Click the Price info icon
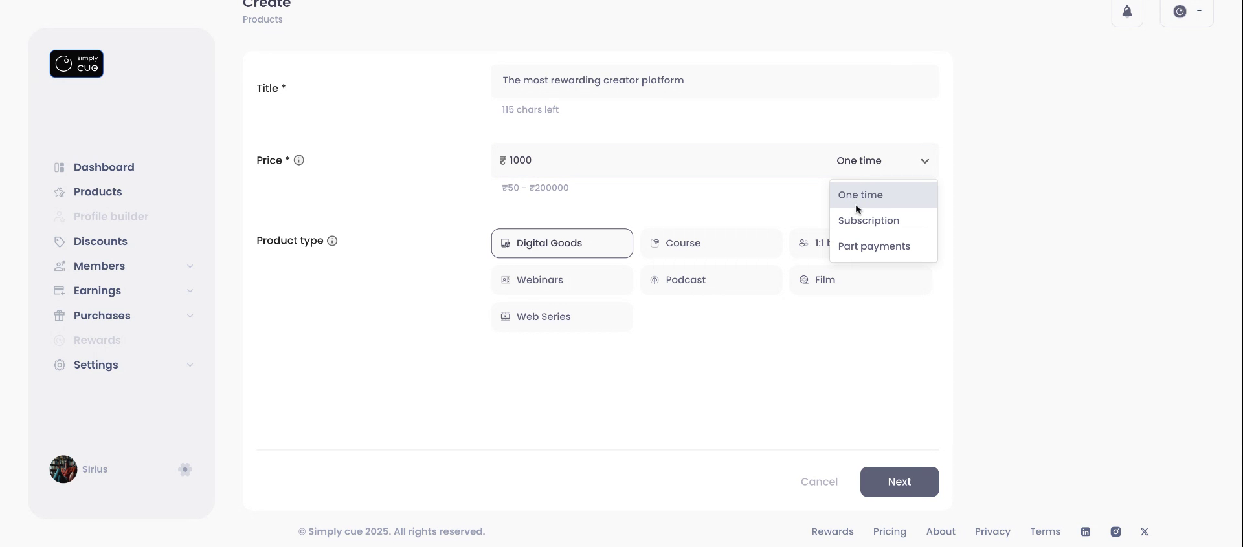1243x547 pixels. [299, 160]
